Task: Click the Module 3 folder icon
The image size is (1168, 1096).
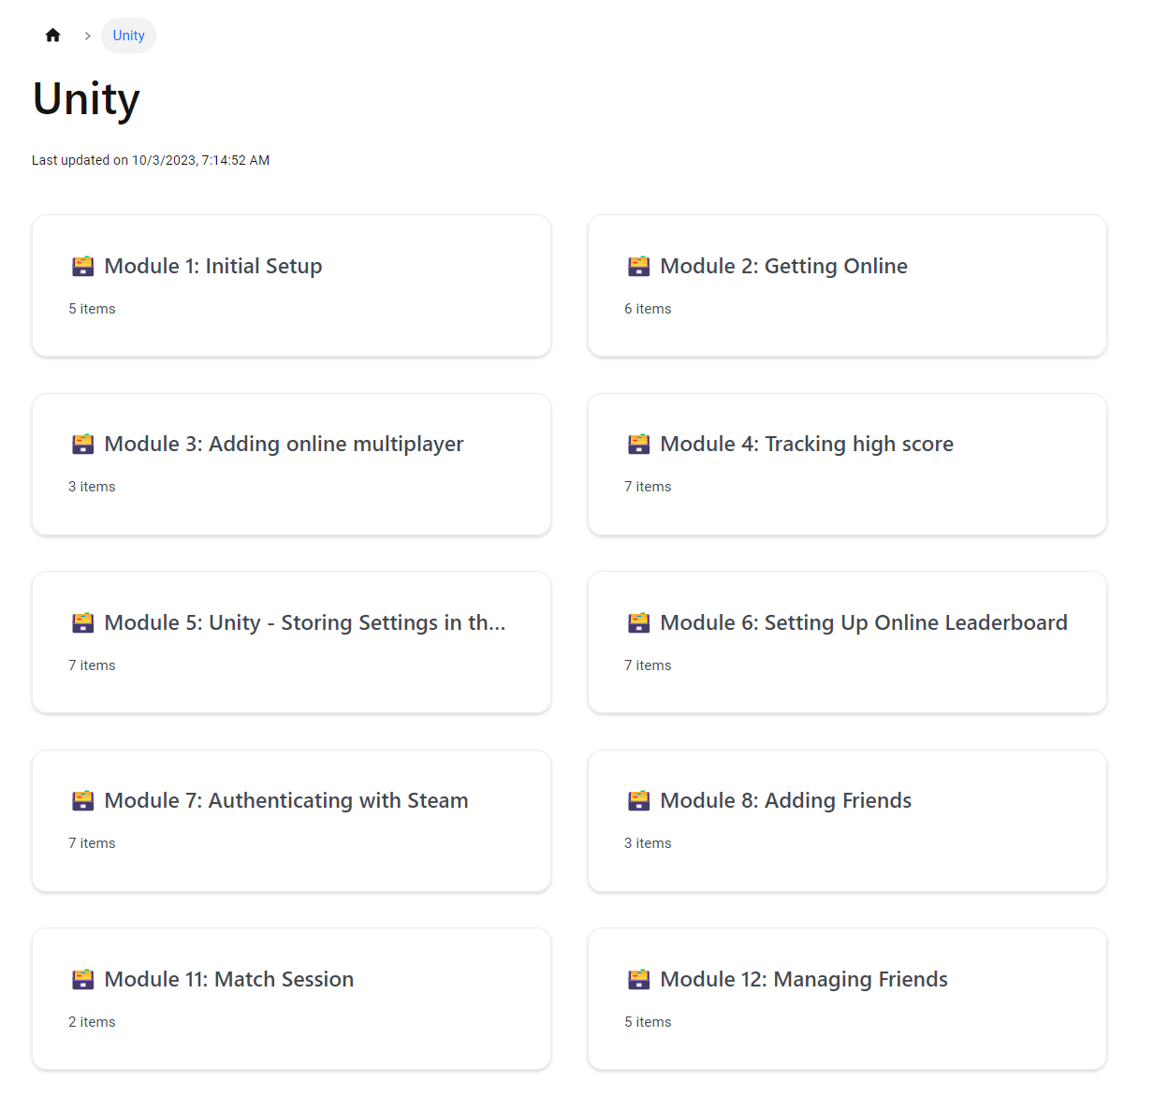Action: (83, 445)
